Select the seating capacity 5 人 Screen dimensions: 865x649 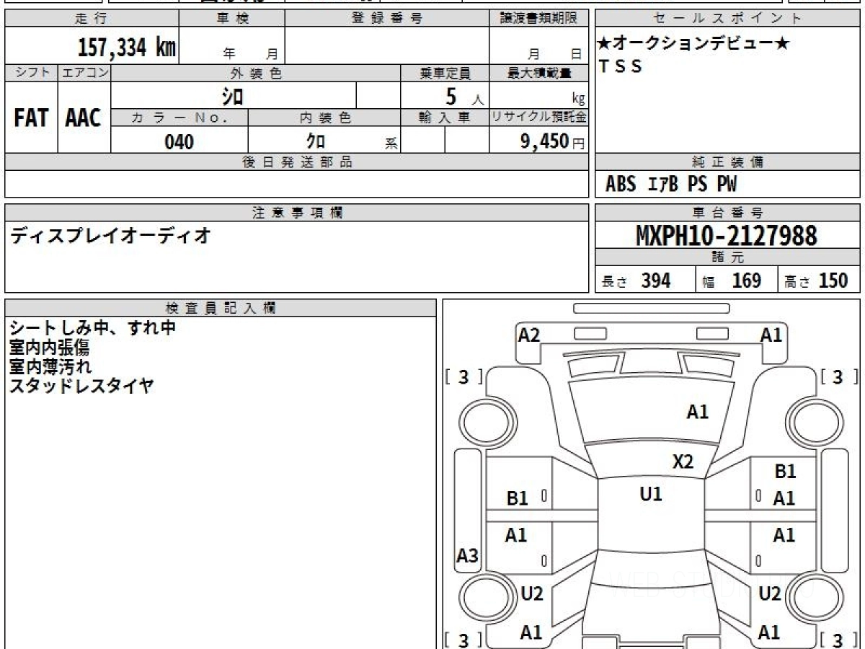coord(464,97)
